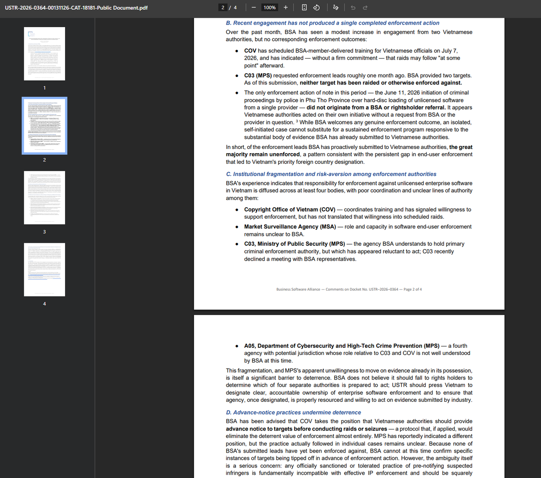Open page 1 thumbnail in the sidebar

[x=44, y=54]
